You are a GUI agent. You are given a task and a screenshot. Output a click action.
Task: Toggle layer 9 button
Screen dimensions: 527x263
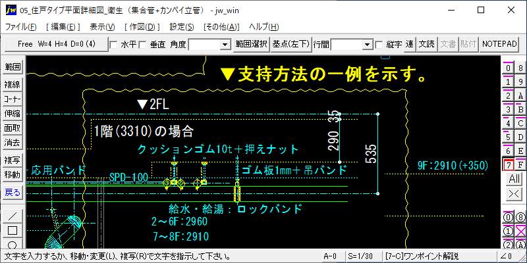pyautogui.click(x=520, y=82)
